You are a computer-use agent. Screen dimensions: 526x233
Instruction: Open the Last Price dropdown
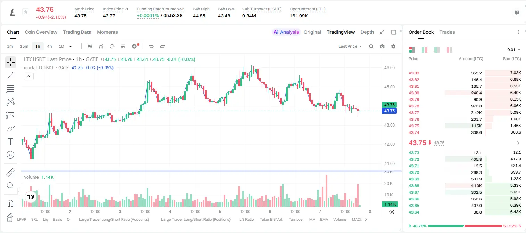(350, 46)
